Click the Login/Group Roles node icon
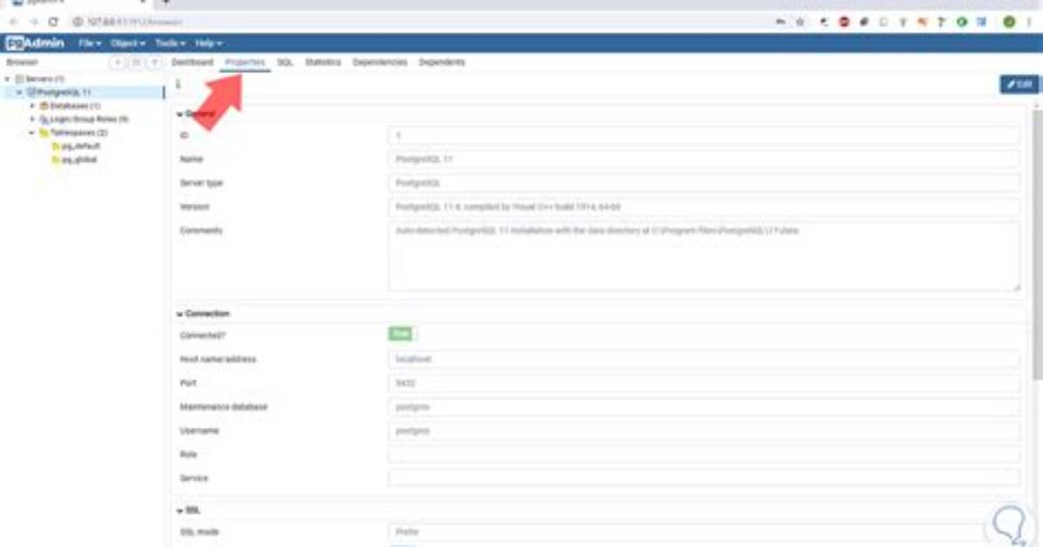Screen dimensions: 1043x547 tap(44, 119)
